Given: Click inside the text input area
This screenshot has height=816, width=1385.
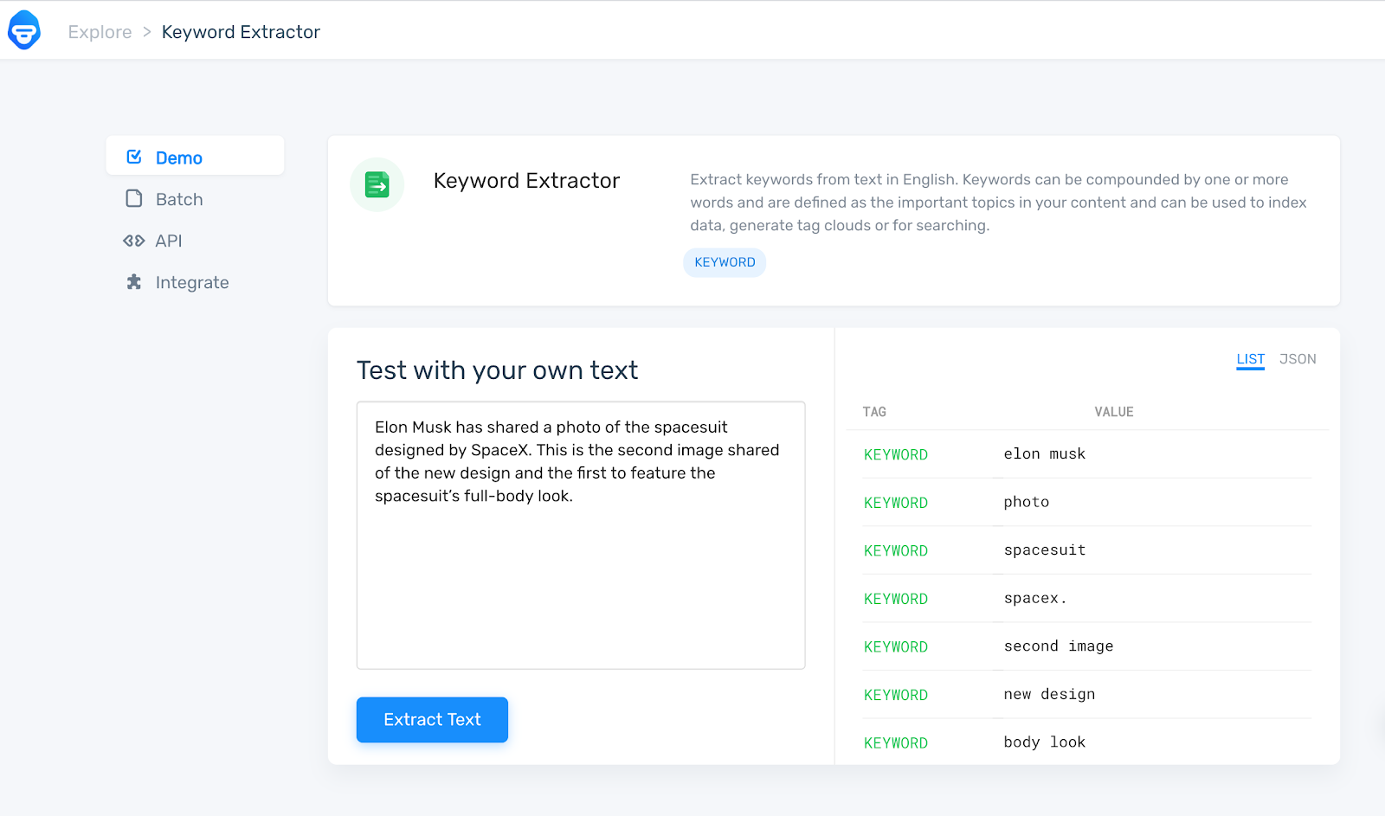Looking at the screenshot, I should 581,535.
